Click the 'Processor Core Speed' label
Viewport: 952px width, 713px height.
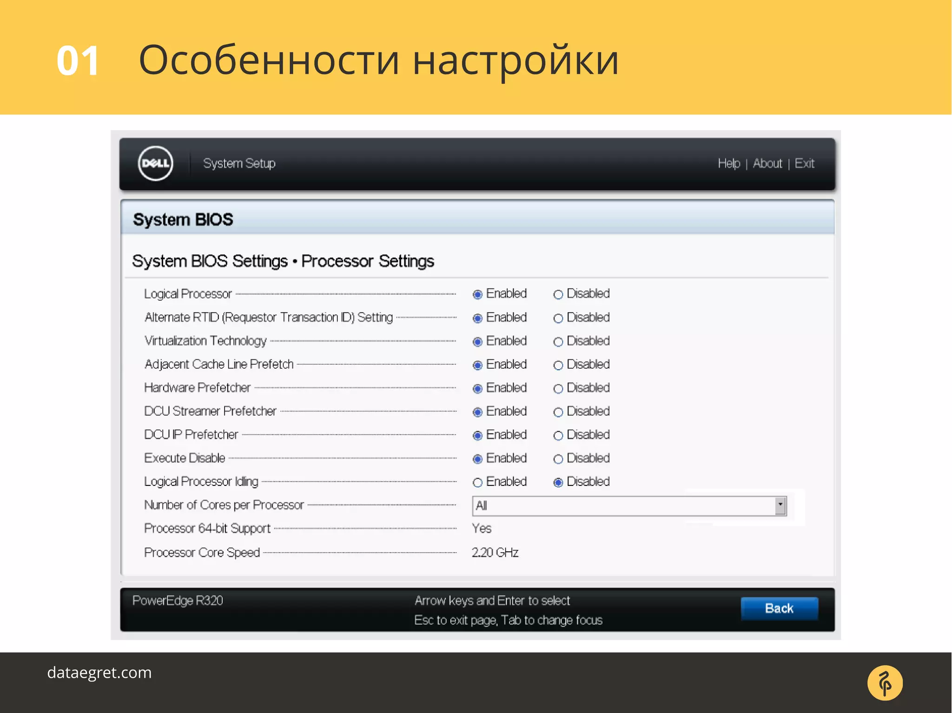coord(202,552)
